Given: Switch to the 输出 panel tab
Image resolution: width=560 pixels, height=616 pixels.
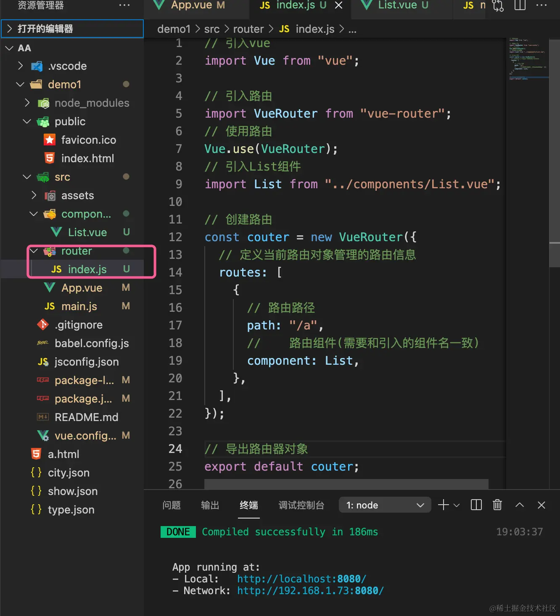Looking at the screenshot, I should pos(210,505).
